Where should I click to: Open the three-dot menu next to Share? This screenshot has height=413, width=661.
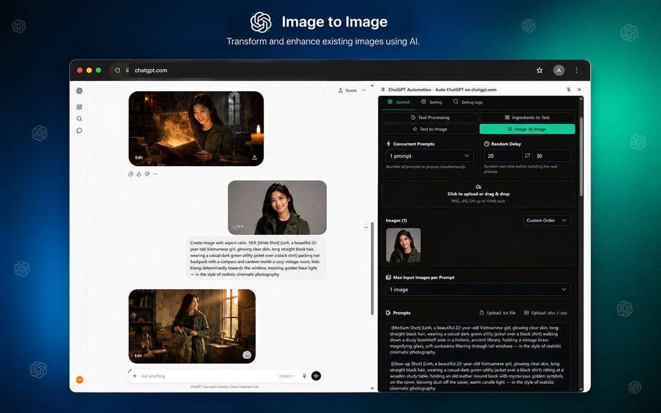(x=364, y=90)
